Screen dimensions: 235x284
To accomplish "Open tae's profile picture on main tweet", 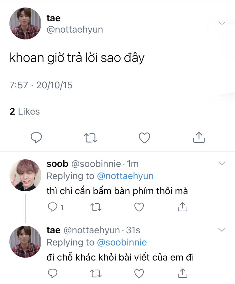I will [x=25, y=23].
